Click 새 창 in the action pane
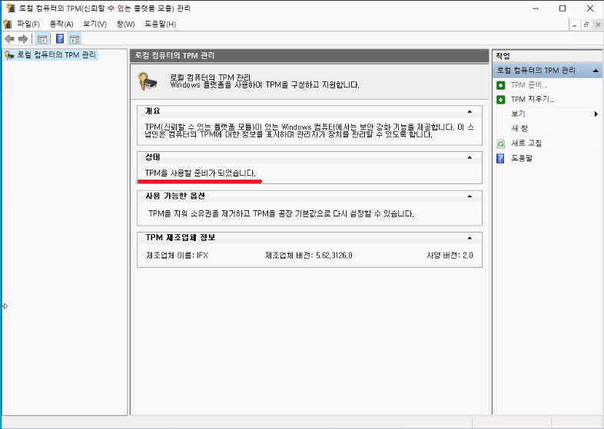Screen dimensions: 604x429 tap(519, 128)
